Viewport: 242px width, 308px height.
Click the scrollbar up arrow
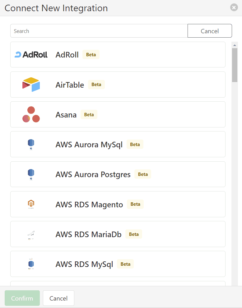pyautogui.click(x=235, y=45)
